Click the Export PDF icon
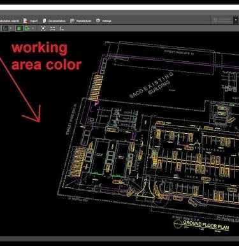The image size is (239, 246). (x=25, y=21)
